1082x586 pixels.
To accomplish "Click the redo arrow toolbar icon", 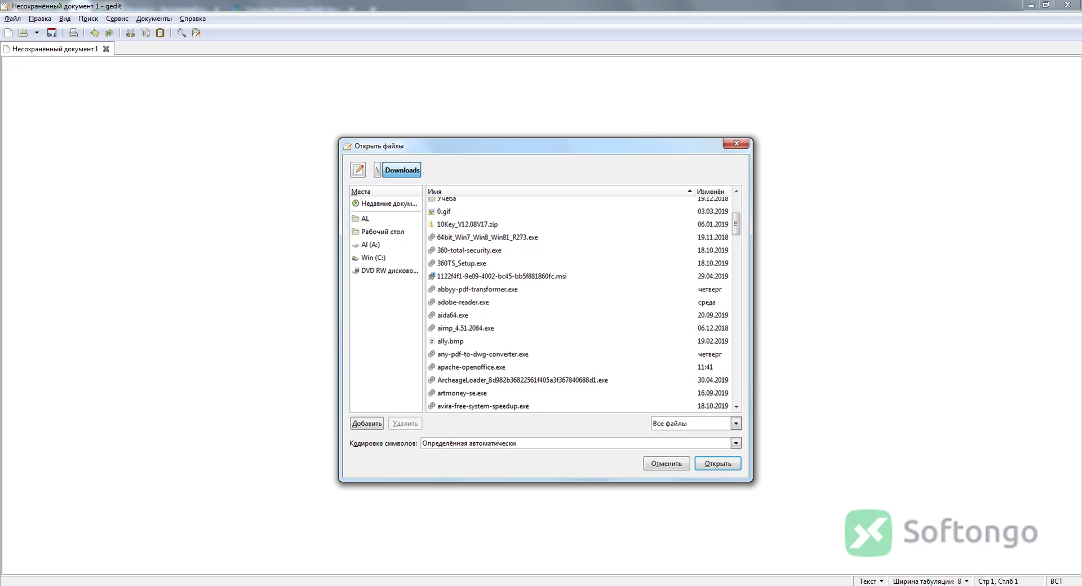I will [x=109, y=33].
